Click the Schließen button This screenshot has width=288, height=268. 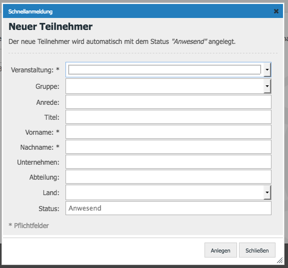[257, 250]
